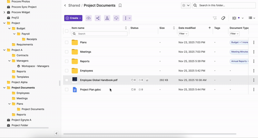The image size is (258, 138).
Task: Collapse the Project Documents tree node
Action: tap(4, 88)
